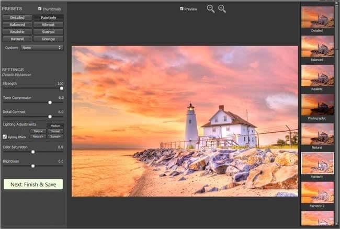Screen dimensions: 340x229
Task: Disable the Lighting Effects checkbox
Action: point(5,137)
